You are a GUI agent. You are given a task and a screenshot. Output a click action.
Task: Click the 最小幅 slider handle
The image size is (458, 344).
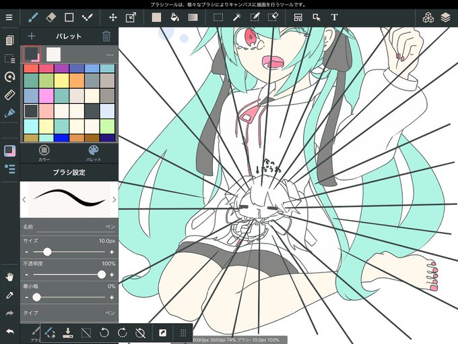(36, 297)
